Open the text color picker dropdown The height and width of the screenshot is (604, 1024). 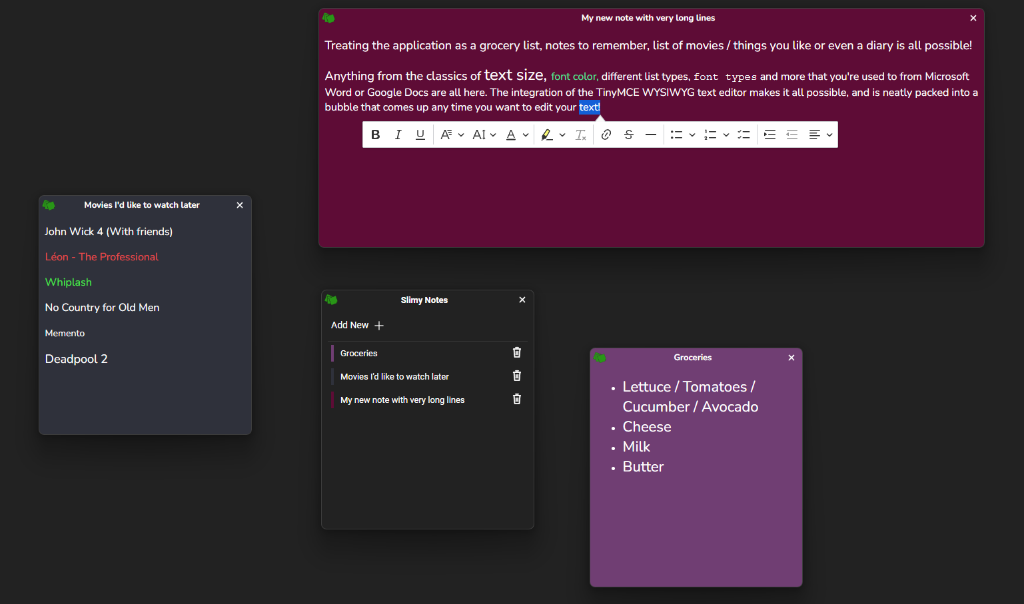(526, 135)
